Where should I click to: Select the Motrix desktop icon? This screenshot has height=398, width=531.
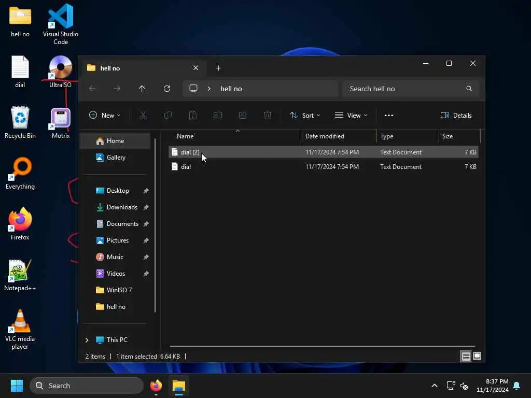tap(61, 123)
